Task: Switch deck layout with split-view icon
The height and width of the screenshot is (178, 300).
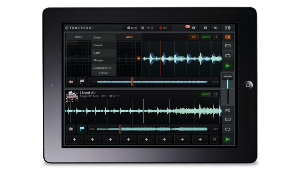Action: 228,28
